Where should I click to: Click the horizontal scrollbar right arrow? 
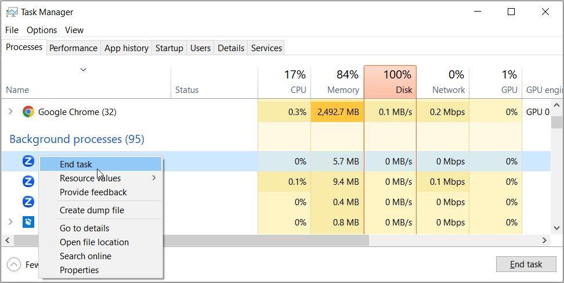(545, 240)
